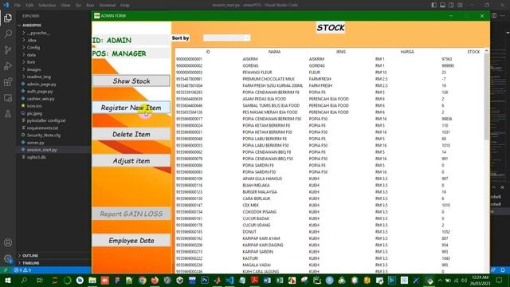Open the Explorer view in VS Code
510x287 pixels.
coord(8,18)
